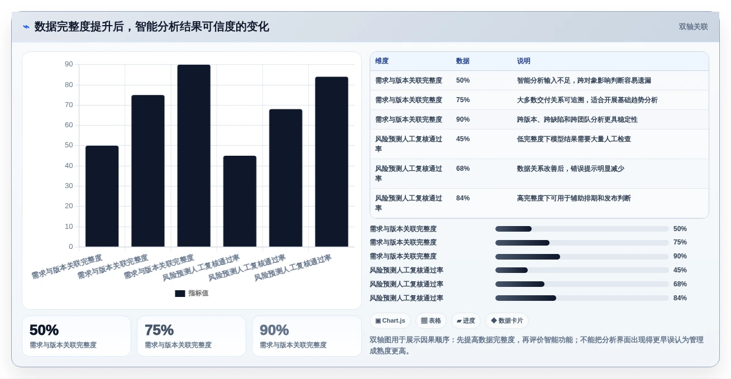Click the chart bar reaching 84
The image size is (731, 379).
click(x=332, y=162)
